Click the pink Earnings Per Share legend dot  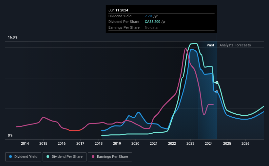(93, 157)
